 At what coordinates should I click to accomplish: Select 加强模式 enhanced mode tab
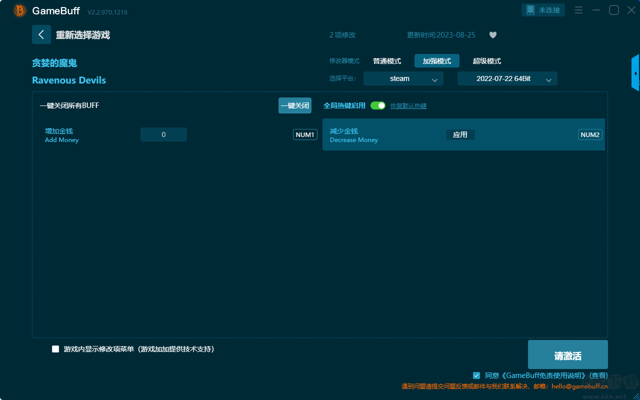click(x=436, y=61)
